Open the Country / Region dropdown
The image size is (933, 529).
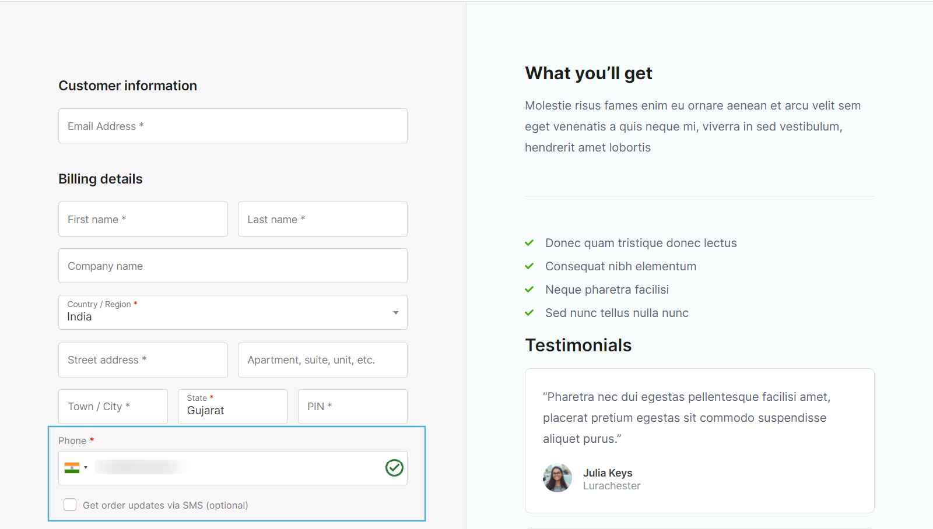click(233, 313)
